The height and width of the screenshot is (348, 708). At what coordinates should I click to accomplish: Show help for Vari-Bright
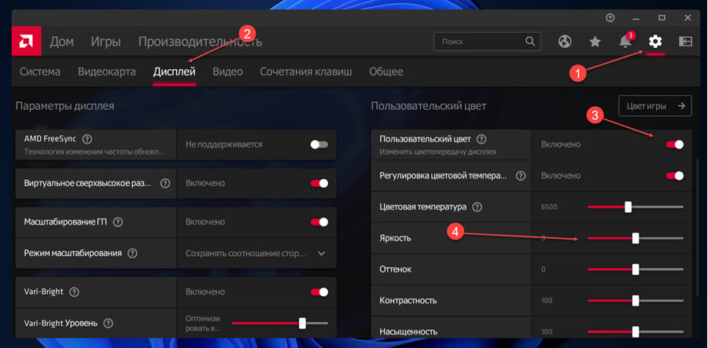[x=74, y=291]
